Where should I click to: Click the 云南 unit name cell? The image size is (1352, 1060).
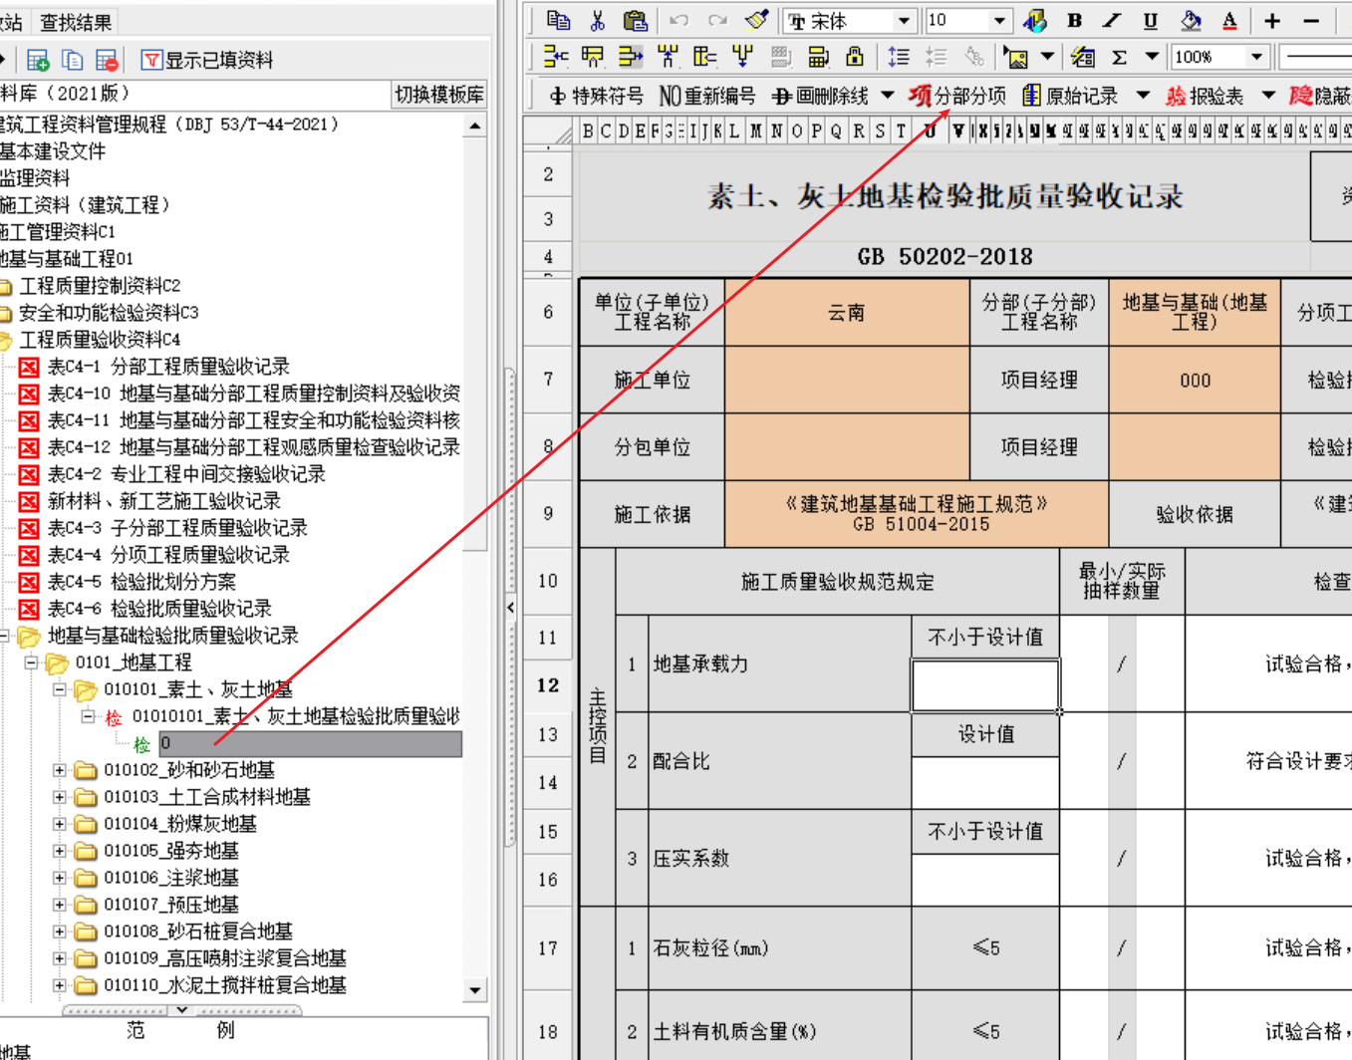(847, 313)
